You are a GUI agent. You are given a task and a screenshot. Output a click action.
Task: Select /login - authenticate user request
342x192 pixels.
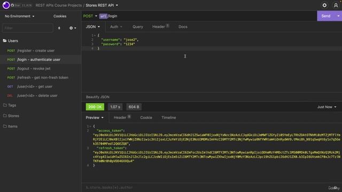pyautogui.click(x=41, y=59)
